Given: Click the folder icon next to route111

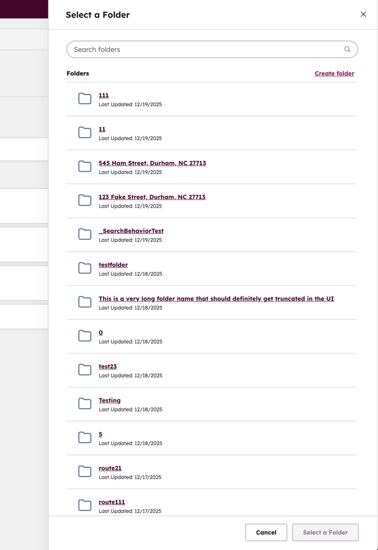Looking at the screenshot, I should point(85,505).
